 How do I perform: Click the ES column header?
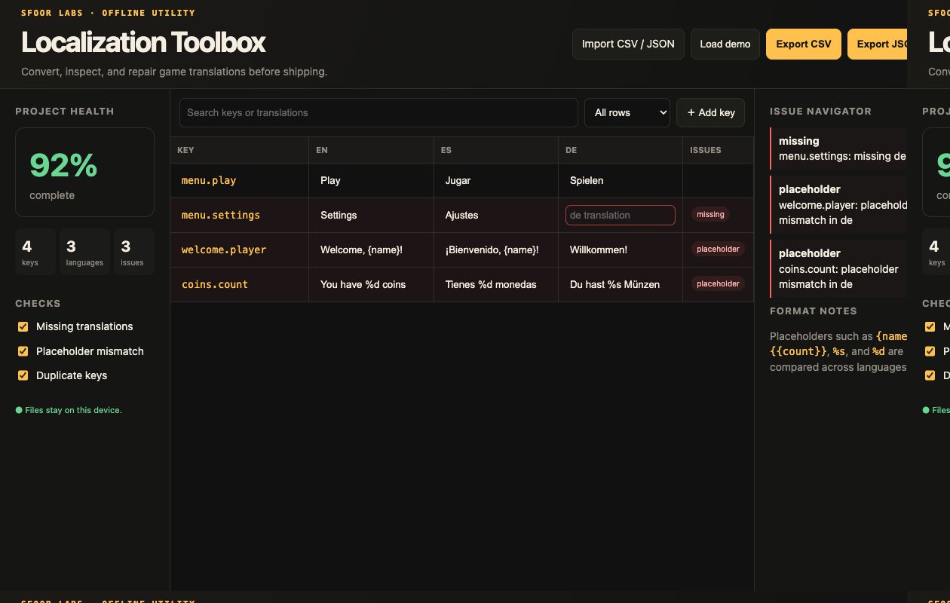(496, 150)
